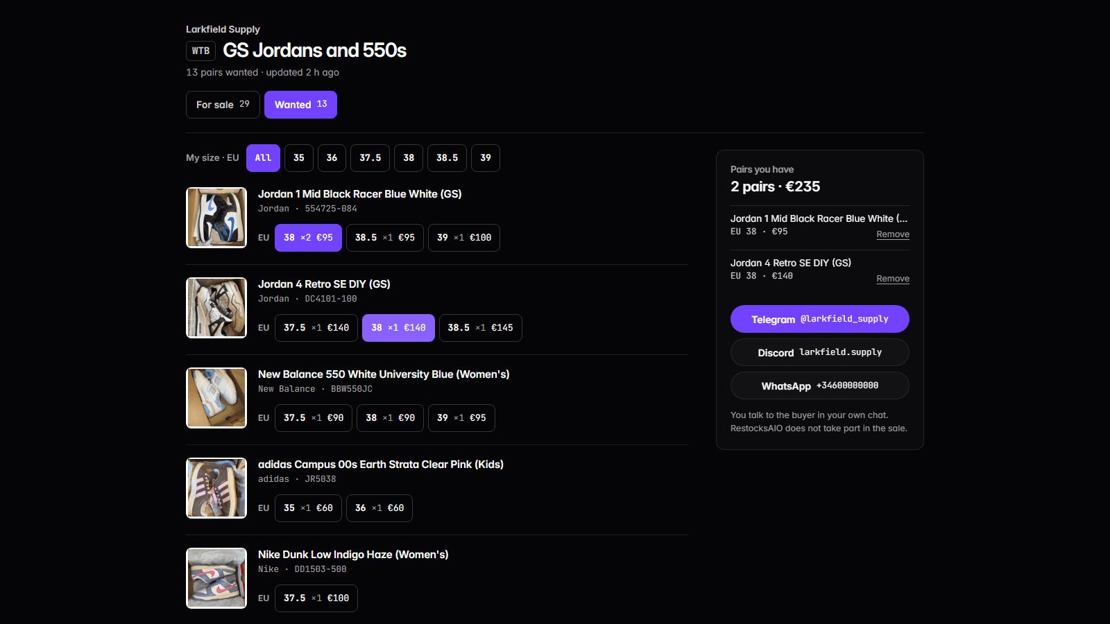Contact via Discord larkfield.supply
Image resolution: width=1110 pixels, height=624 pixels.
tap(820, 352)
